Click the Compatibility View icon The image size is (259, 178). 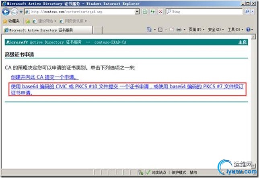click(145, 12)
